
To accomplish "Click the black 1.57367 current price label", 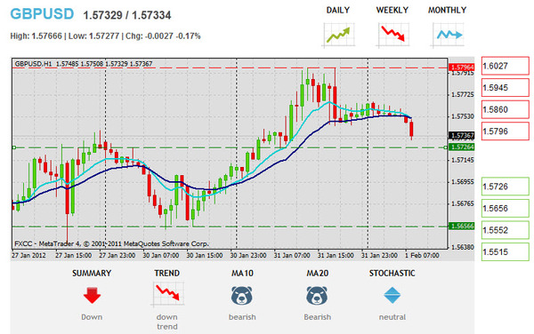I will (x=461, y=136).
